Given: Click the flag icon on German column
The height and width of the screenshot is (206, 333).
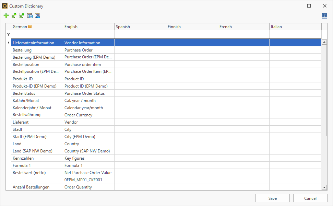Looking at the screenshot, I should (x=30, y=26).
